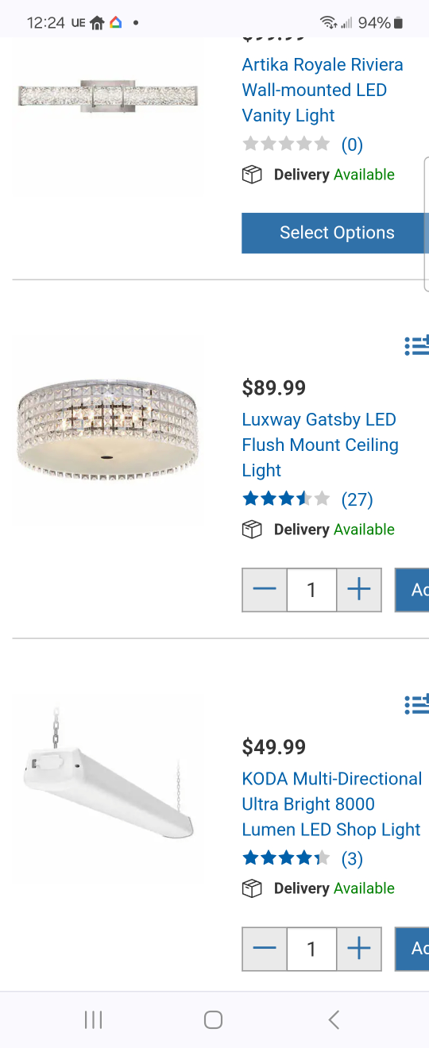
Task: Add Luxway Gatsby light to cart
Action: pos(412,589)
